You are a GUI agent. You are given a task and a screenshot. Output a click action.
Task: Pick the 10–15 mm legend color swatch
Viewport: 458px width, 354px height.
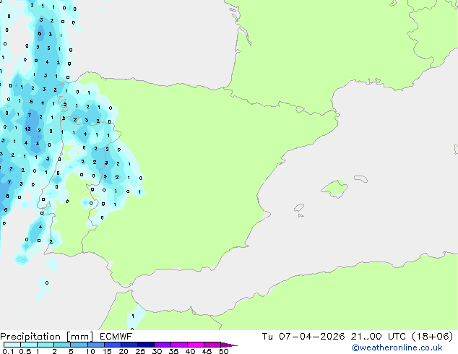point(95,345)
